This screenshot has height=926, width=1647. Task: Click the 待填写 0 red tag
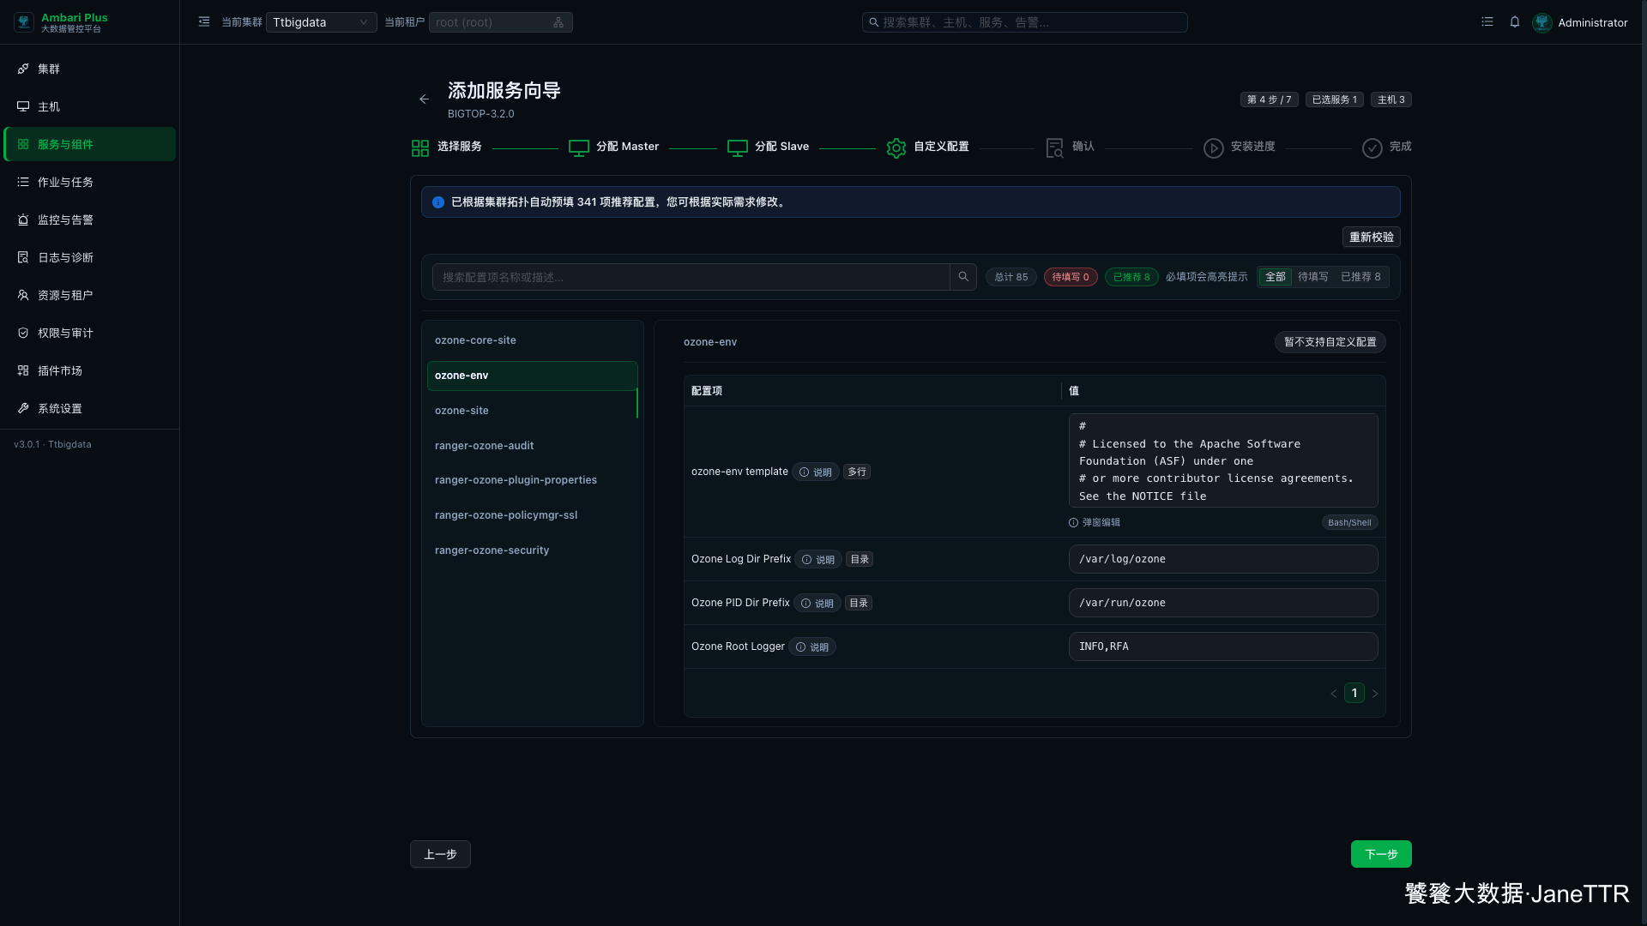1071,277
